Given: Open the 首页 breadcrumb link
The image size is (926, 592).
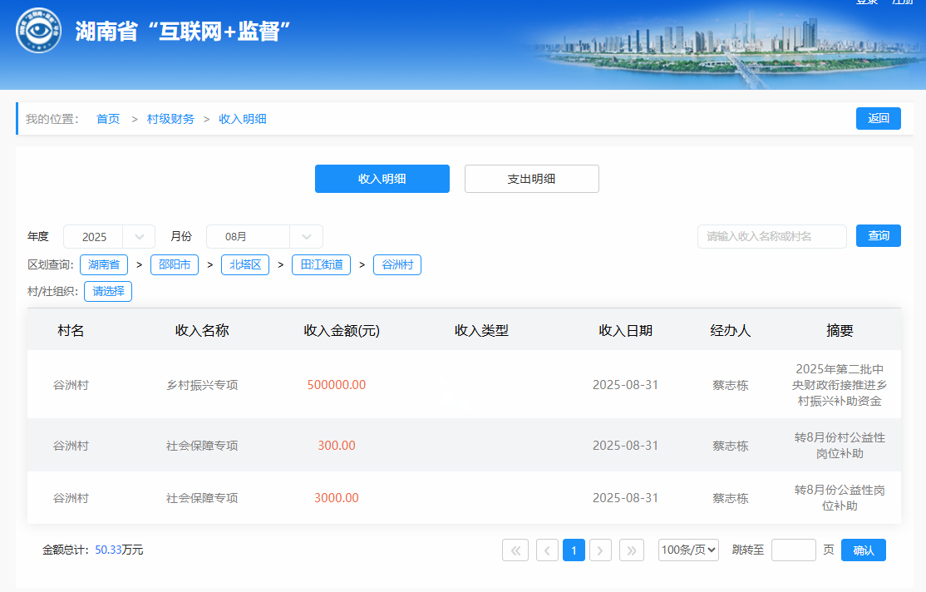Looking at the screenshot, I should [x=108, y=119].
